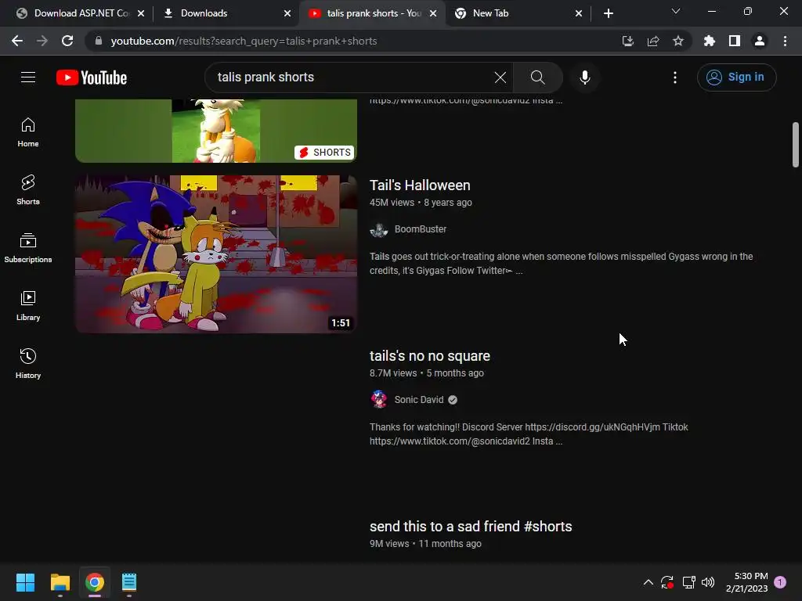This screenshot has width=802, height=601.
Task: Switch to the Downloads tab
Action: pyautogui.click(x=227, y=13)
